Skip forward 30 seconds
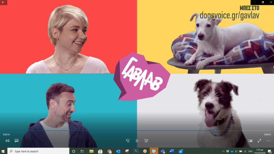Viewport: 274px width, 154px height. click(x=146, y=141)
